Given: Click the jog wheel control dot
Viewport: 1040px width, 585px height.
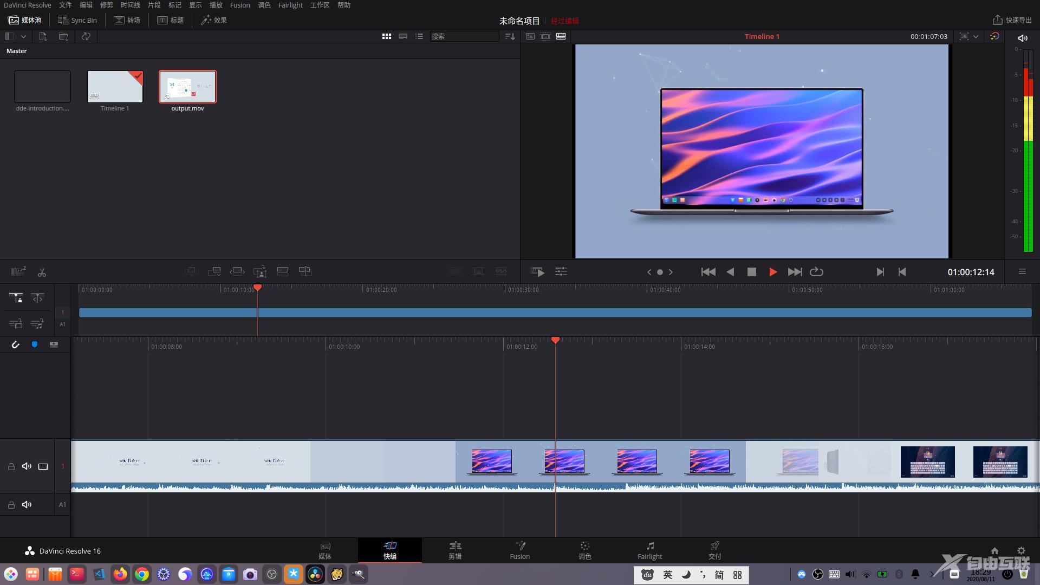Looking at the screenshot, I should coord(660,272).
